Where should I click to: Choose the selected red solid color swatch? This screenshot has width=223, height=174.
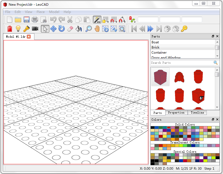point(169,127)
